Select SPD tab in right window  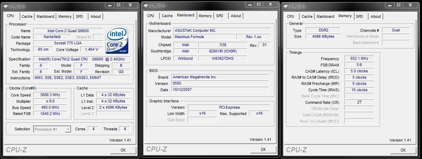coord(359,16)
